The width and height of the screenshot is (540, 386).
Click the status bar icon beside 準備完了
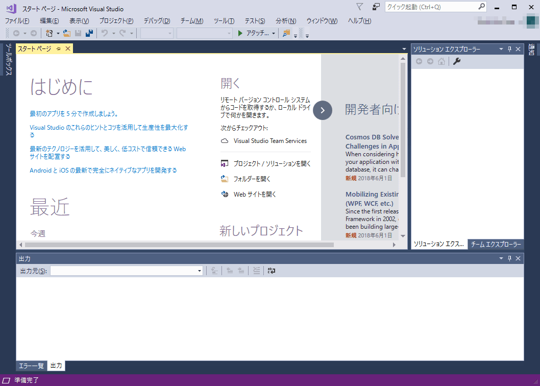coord(7,380)
